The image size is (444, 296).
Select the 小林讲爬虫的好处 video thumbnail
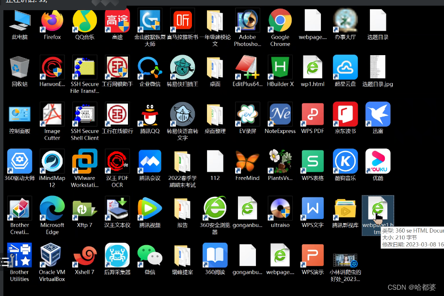coord(345,260)
